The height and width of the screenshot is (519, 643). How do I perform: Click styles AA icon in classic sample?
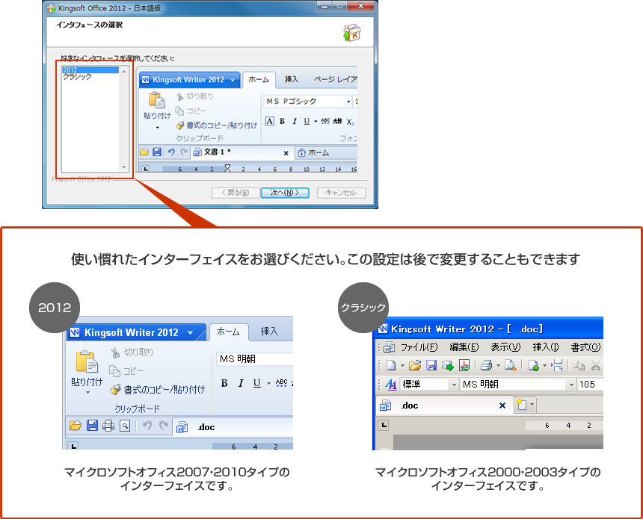[391, 385]
